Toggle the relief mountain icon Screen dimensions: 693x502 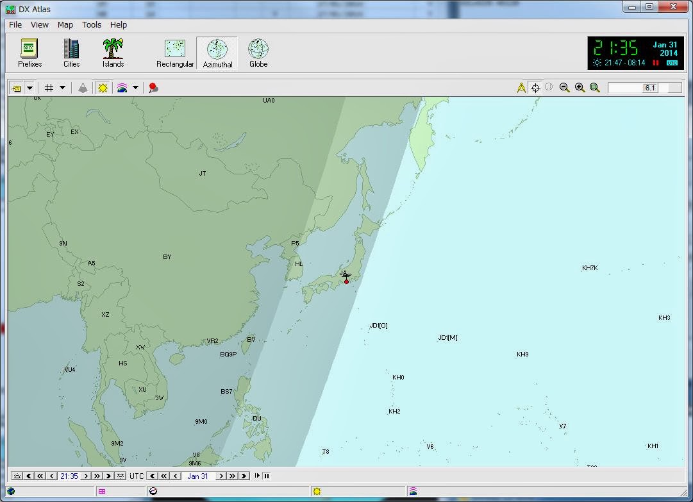[x=83, y=88]
